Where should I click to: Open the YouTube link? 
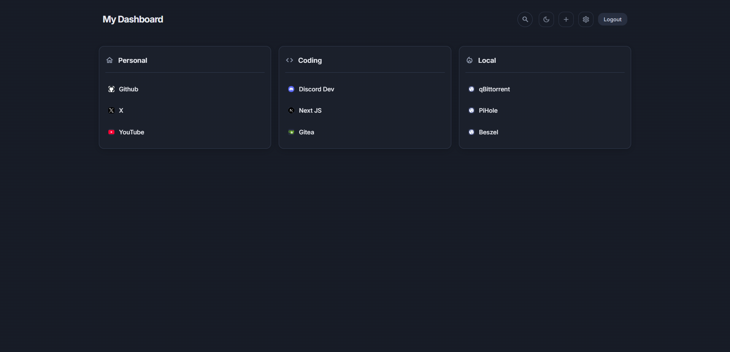pyautogui.click(x=132, y=132)
